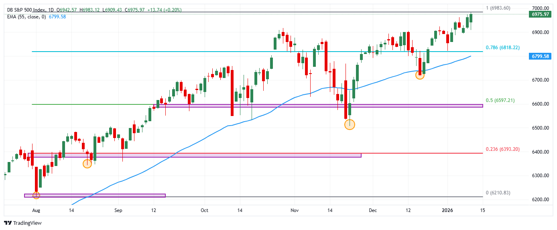Click the TradingView wordmark text
Screen dimensions: 557x230
click(x=27, y=223)
